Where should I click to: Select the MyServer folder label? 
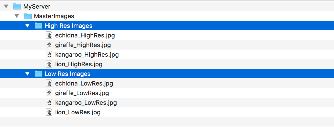(x=37, y=7)
